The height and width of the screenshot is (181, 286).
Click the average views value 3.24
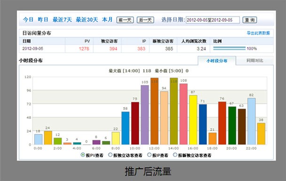point(201,49)
